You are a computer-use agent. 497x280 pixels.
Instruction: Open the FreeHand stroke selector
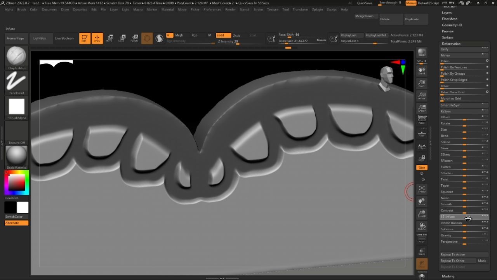[x=17, y=83]
